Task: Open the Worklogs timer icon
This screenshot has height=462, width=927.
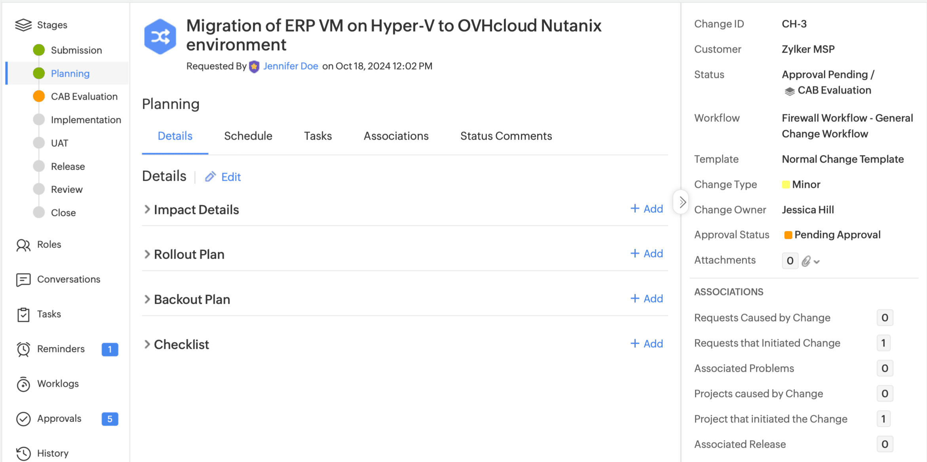Action: pos(23,384)
